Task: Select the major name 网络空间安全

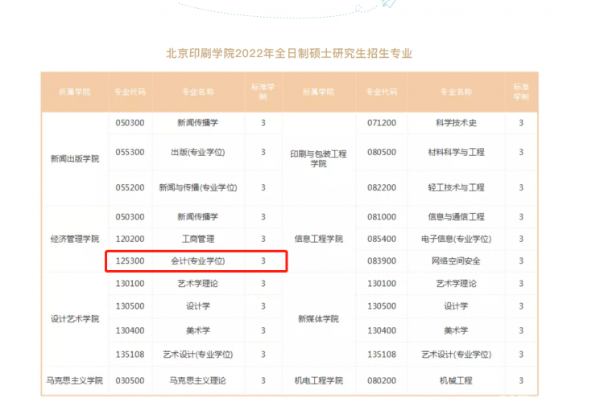Action: coord(456,261)
